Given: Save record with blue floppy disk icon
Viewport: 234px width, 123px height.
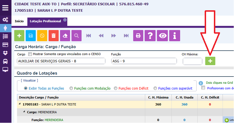Looking at the screenshot, I should [x=31, y=36].
